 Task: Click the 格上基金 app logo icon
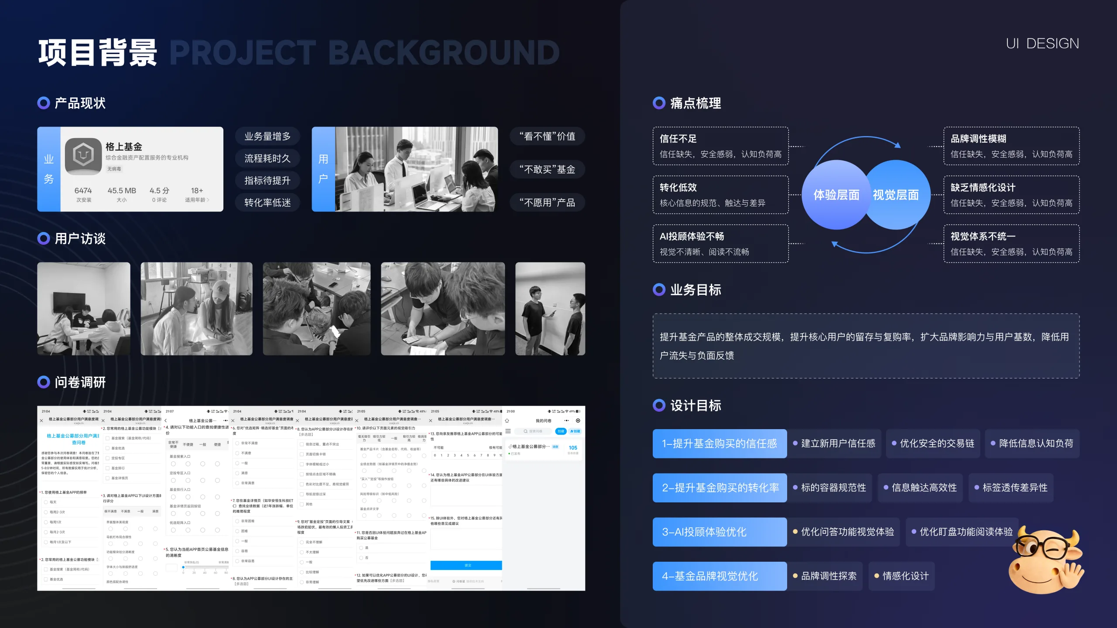pyautogui.click(x=83, y=156)
